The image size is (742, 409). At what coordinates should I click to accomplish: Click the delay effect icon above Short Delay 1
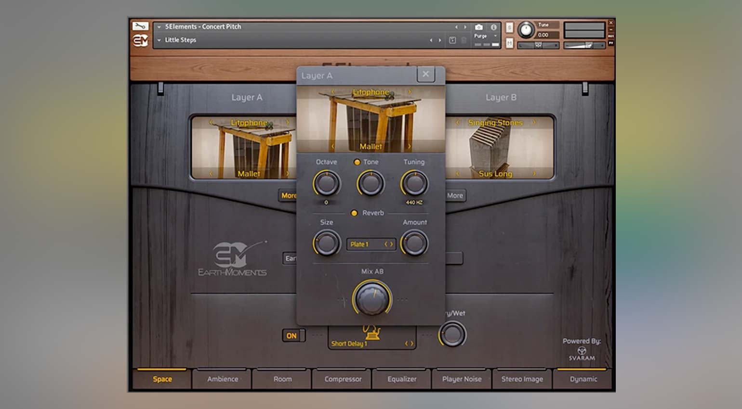[x=371, y=332]
